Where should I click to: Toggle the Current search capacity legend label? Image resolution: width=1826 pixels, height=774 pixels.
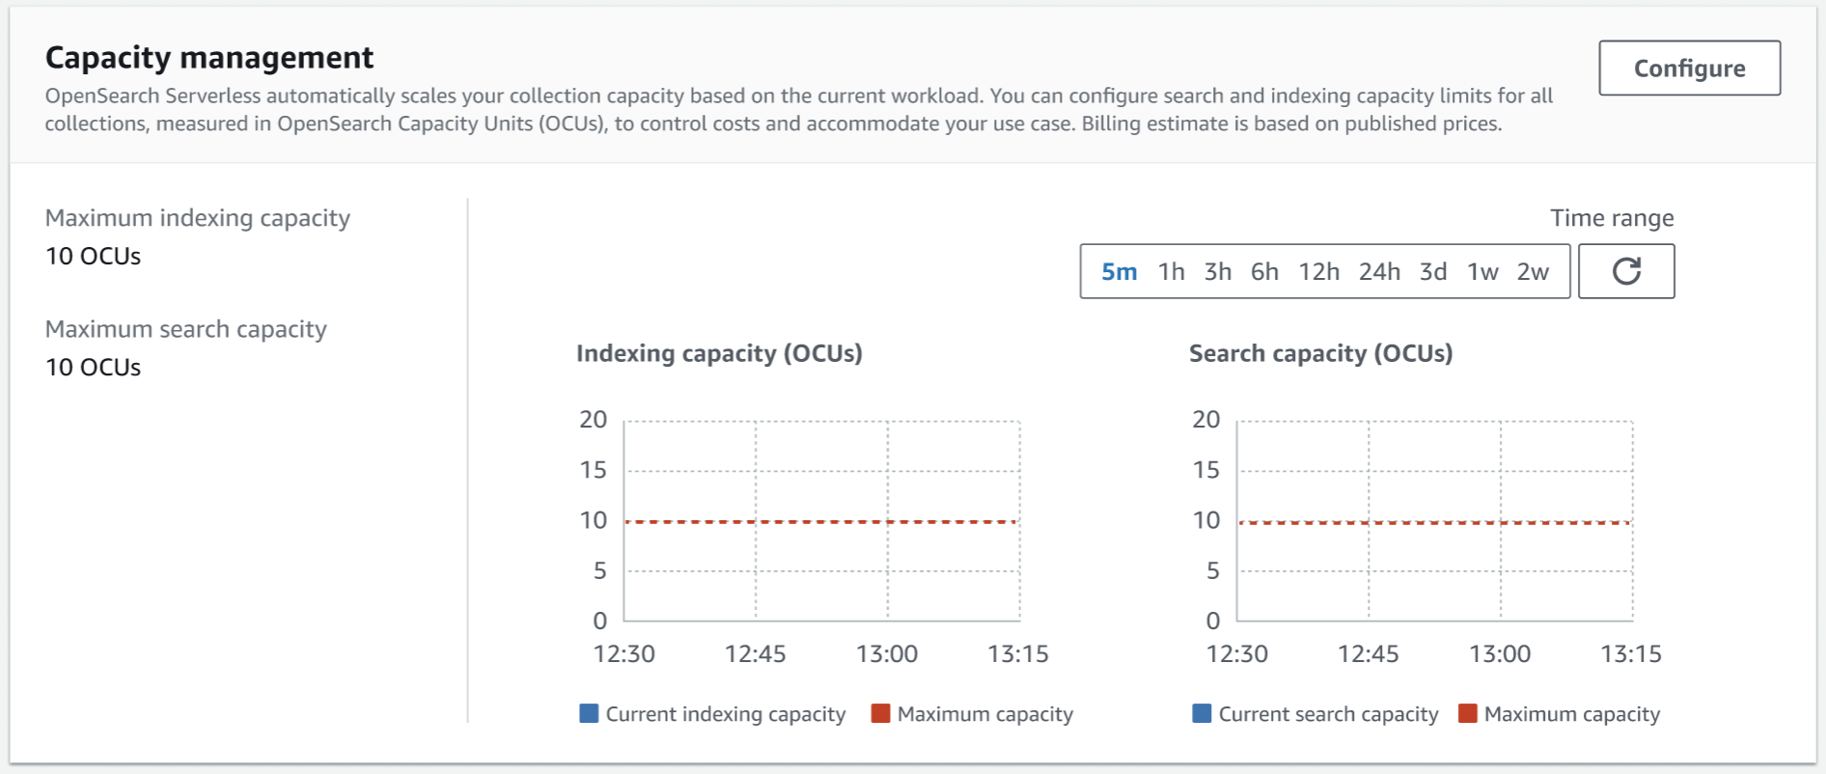1328,714
